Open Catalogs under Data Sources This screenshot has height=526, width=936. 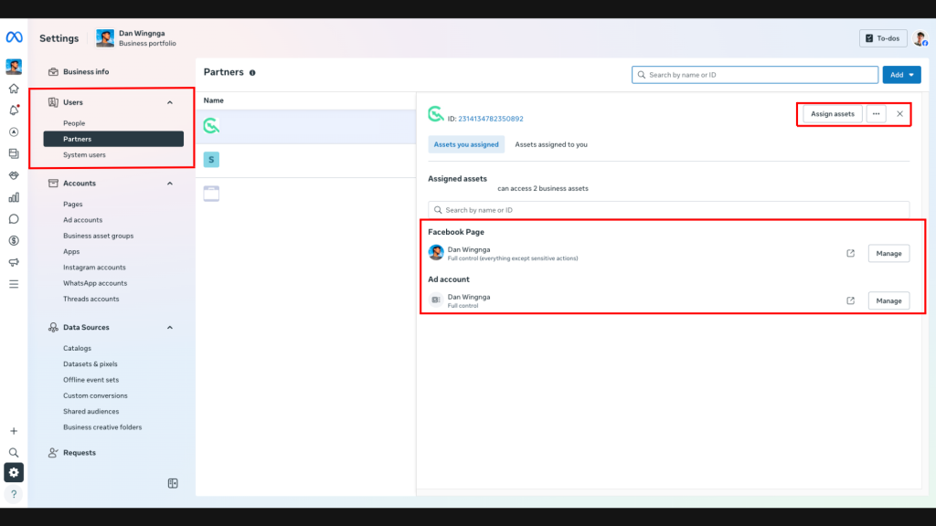coord(77,348)
